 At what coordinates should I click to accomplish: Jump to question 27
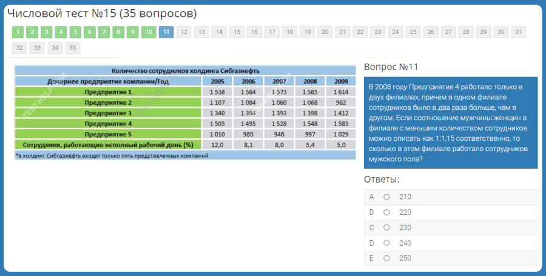tap(448, 32)
